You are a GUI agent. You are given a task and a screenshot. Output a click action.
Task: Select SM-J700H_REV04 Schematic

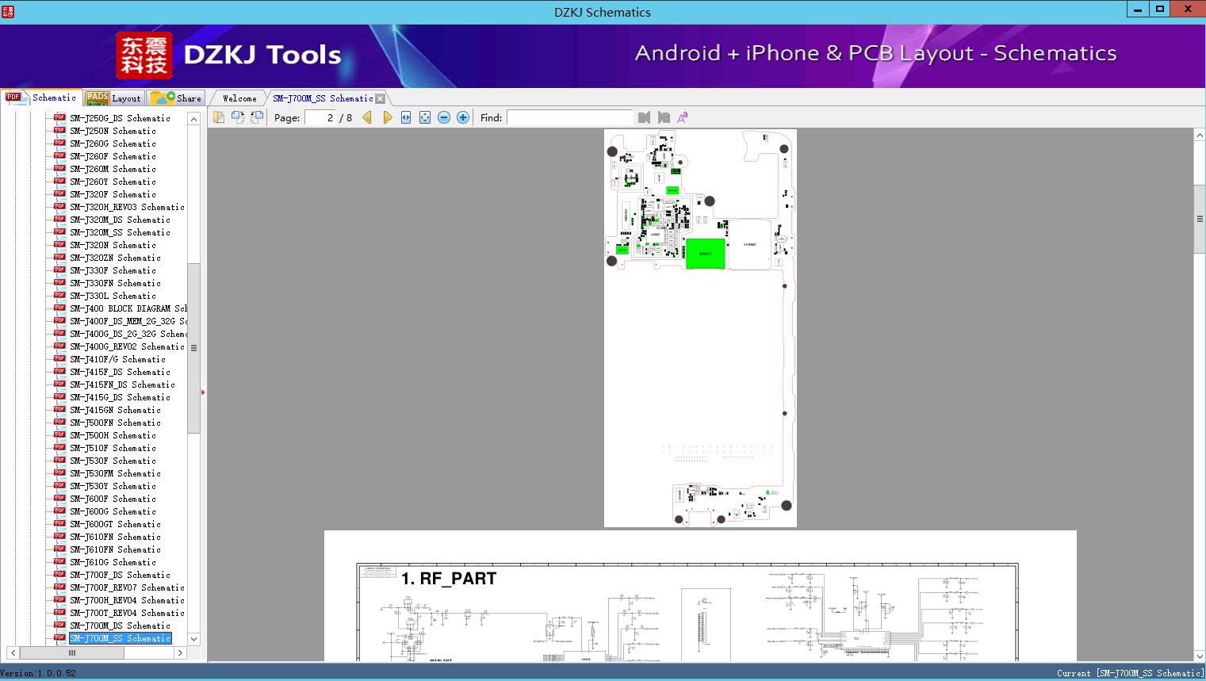click(127, 600)
